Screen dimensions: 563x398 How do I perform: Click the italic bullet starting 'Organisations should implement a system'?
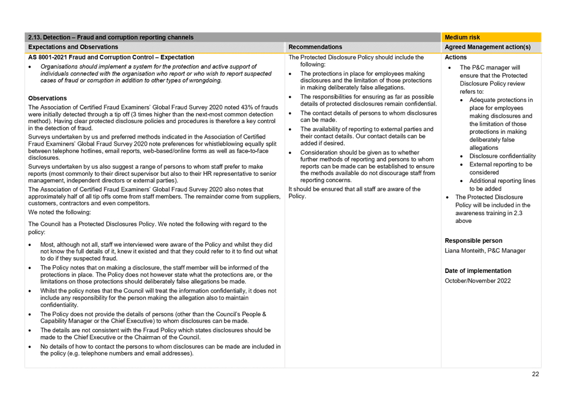click(x=156, y=74)
